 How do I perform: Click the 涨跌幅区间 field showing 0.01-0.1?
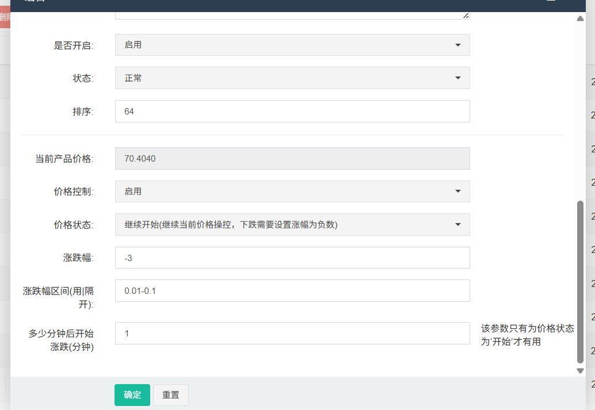292,291
